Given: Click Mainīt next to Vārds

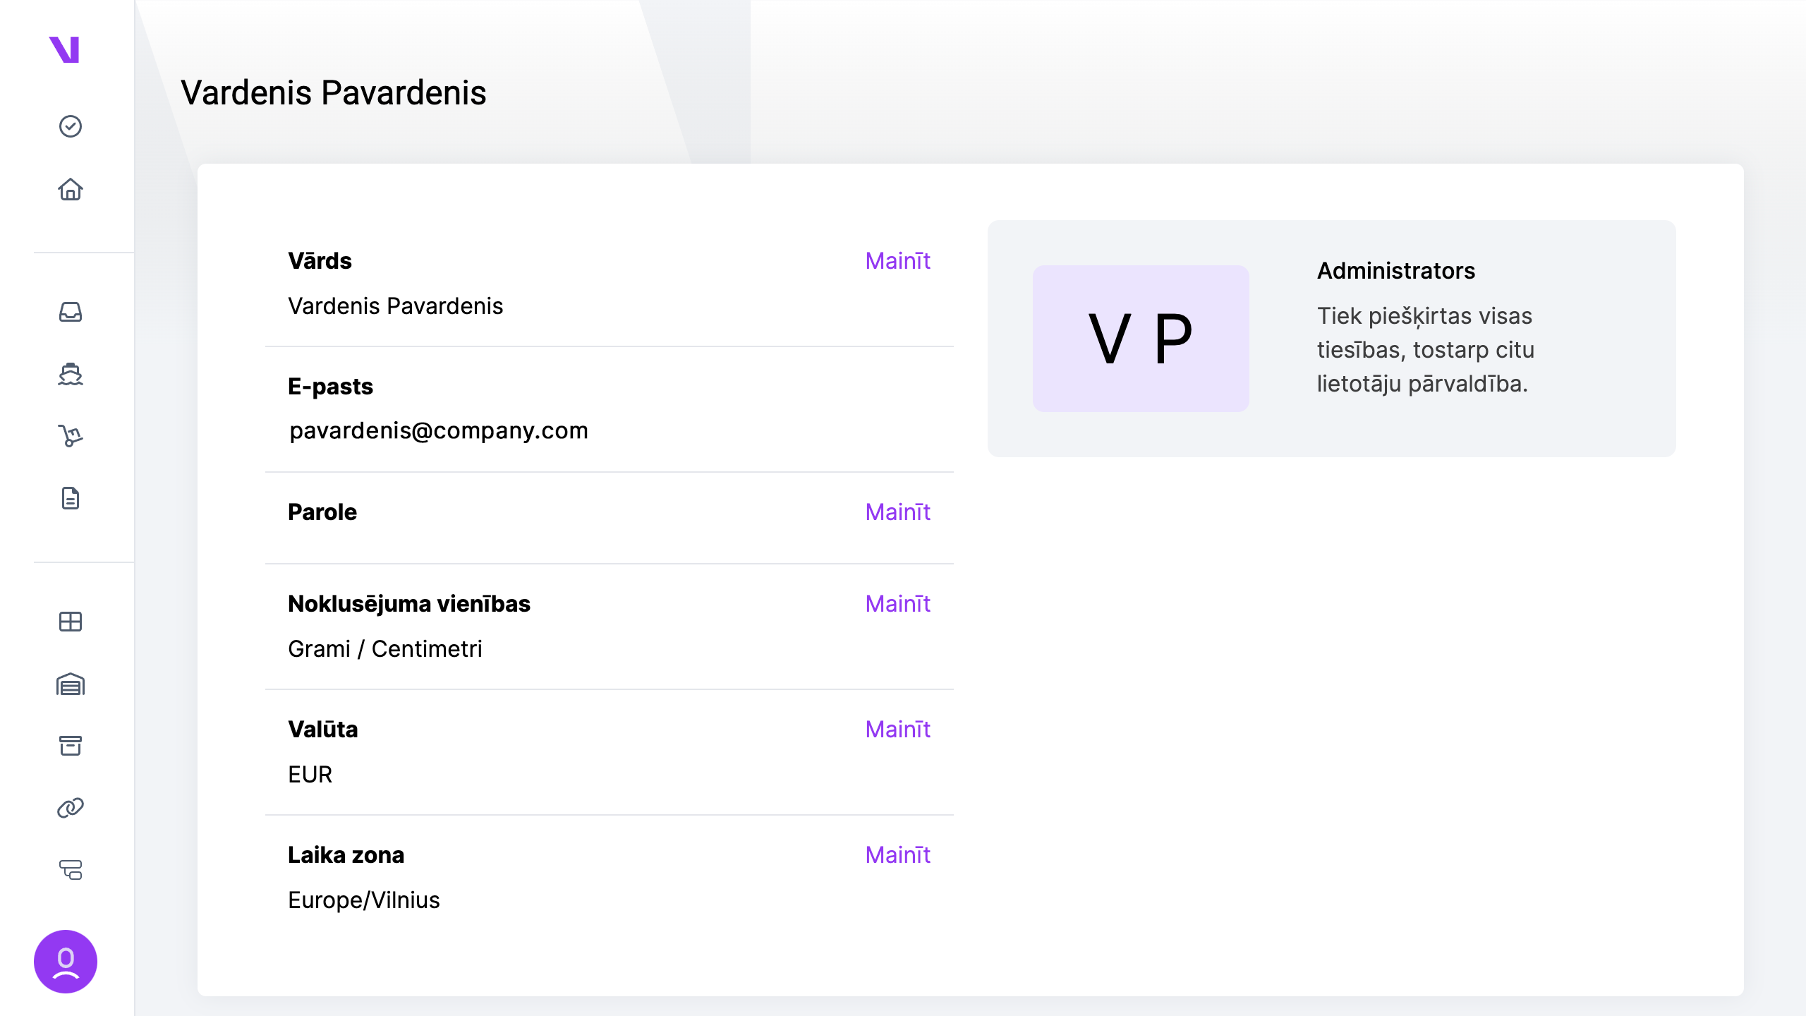Looking at the screenshot, I should 897,261.
